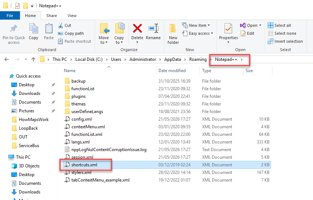Click Select none in ribbon
The height and width of the screenshot is (200, 313).
[x=282, y=33]
